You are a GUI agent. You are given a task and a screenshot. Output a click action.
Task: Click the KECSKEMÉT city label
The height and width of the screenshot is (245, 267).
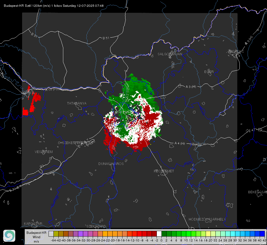point(164,171)
